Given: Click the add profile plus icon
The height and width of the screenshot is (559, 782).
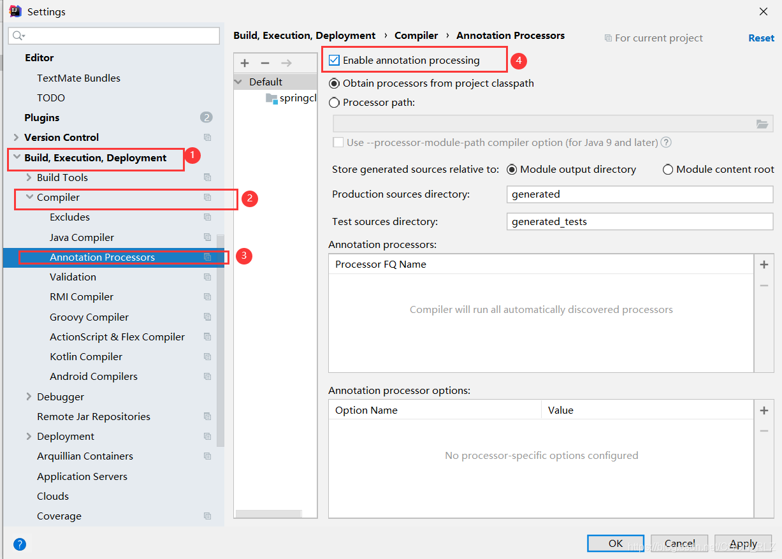Looking at the screenshot, I should 245,63.
